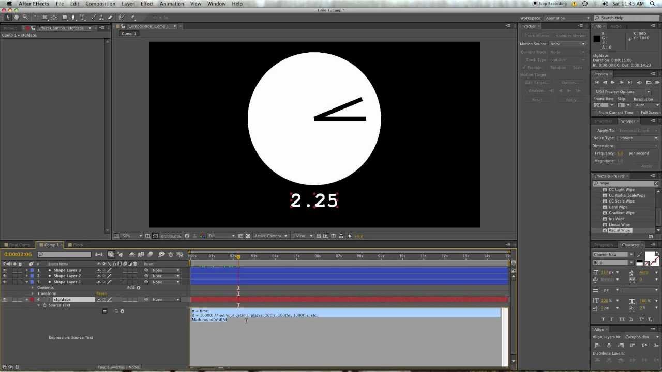Open viewer Active Camera dropdown
The image size is (662, 372).
[270, 236]
